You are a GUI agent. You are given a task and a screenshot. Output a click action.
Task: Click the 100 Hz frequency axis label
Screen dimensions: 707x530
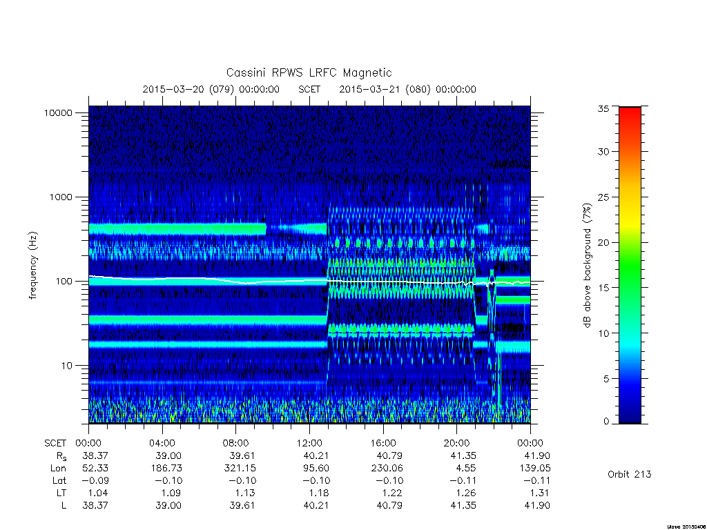(63, 282)
